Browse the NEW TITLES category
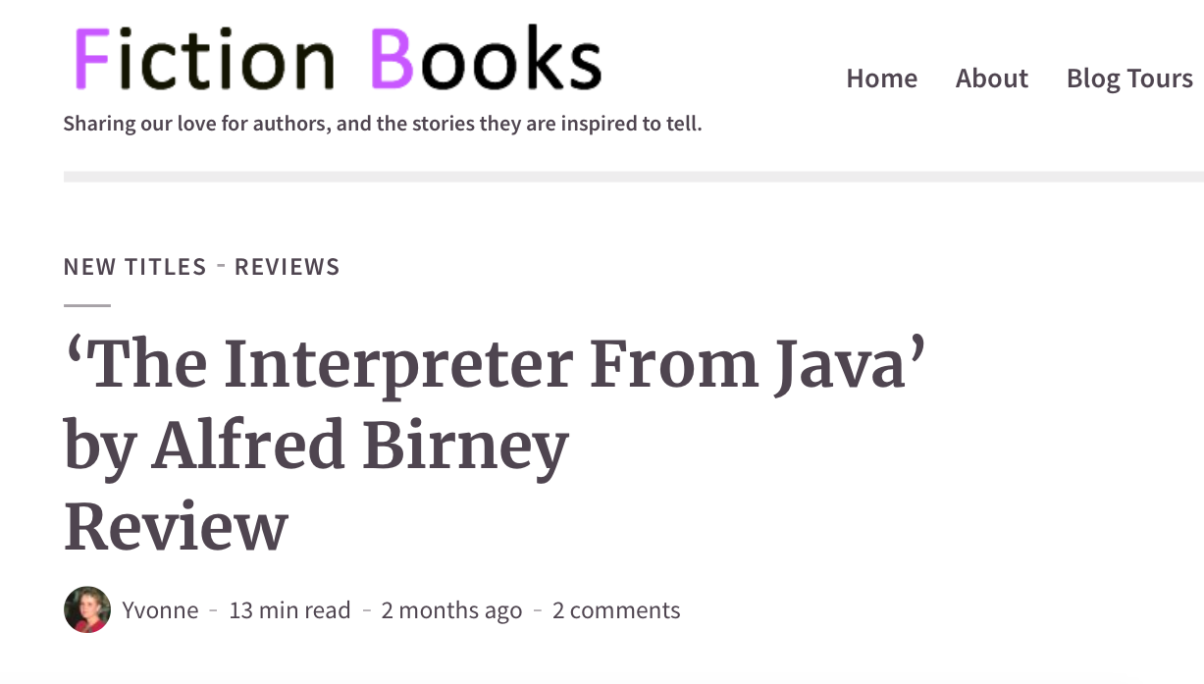The image size is (1204, 684). [134, 266]
